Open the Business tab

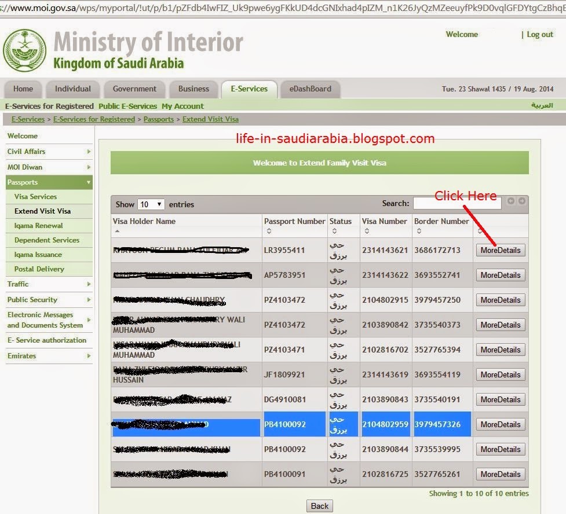click(x=193, y=89)
